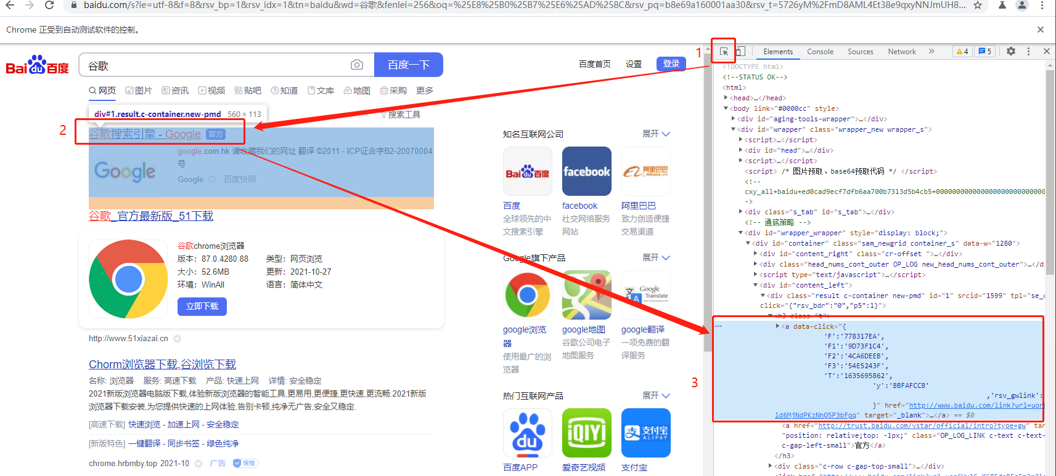Viewport: 1056px width, 476px height.
Task: Expand 热门互联网产品 with 展开
Action: (656, 395)
